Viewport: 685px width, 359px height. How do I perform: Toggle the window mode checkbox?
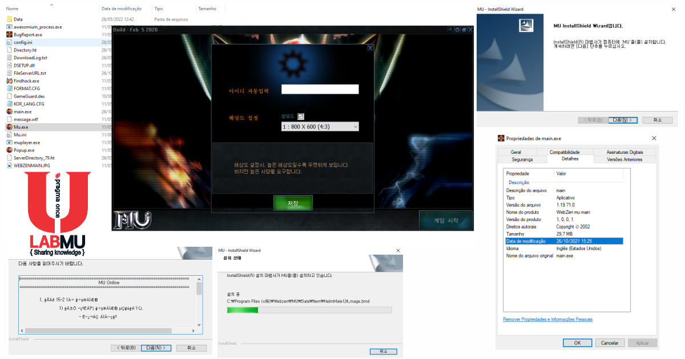(301, 116)
